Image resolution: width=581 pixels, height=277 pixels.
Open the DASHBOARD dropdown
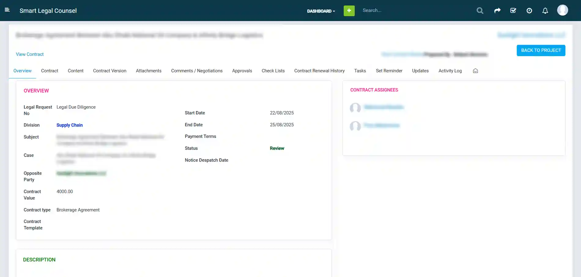pos(321,11)
